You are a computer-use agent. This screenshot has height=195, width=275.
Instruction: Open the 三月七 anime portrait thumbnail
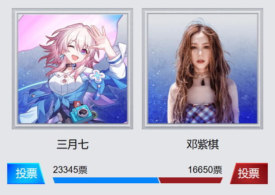[72, 69]
